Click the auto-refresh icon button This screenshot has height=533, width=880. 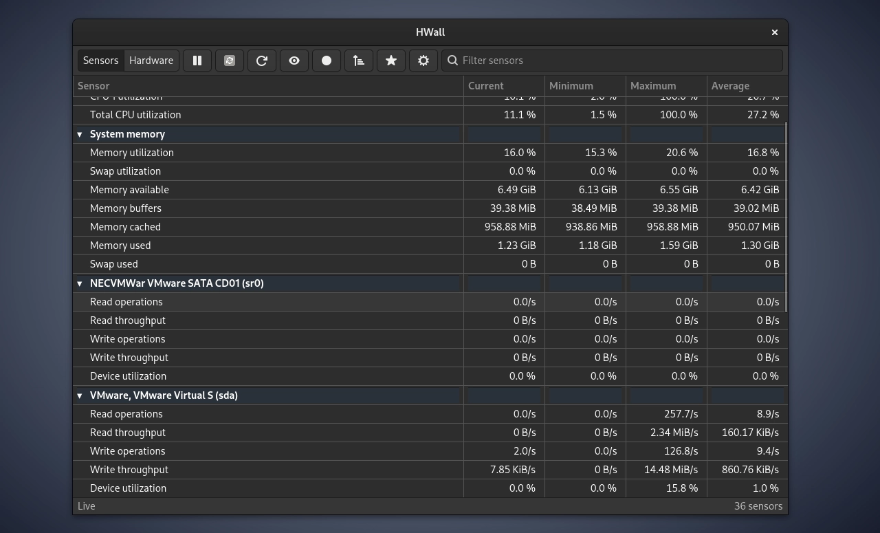click(230, 61)
